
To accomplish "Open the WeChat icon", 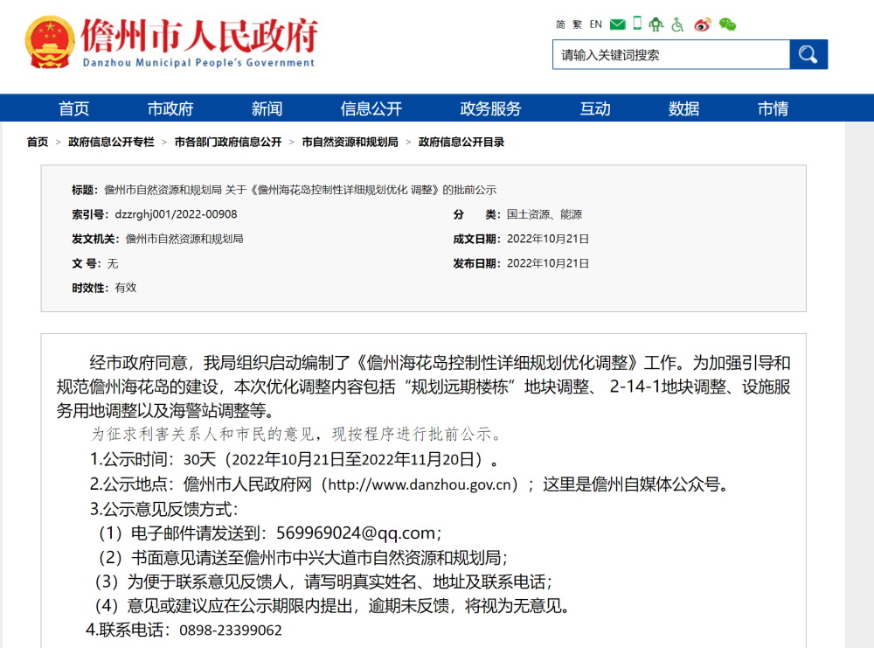I will tap(727, 24).
